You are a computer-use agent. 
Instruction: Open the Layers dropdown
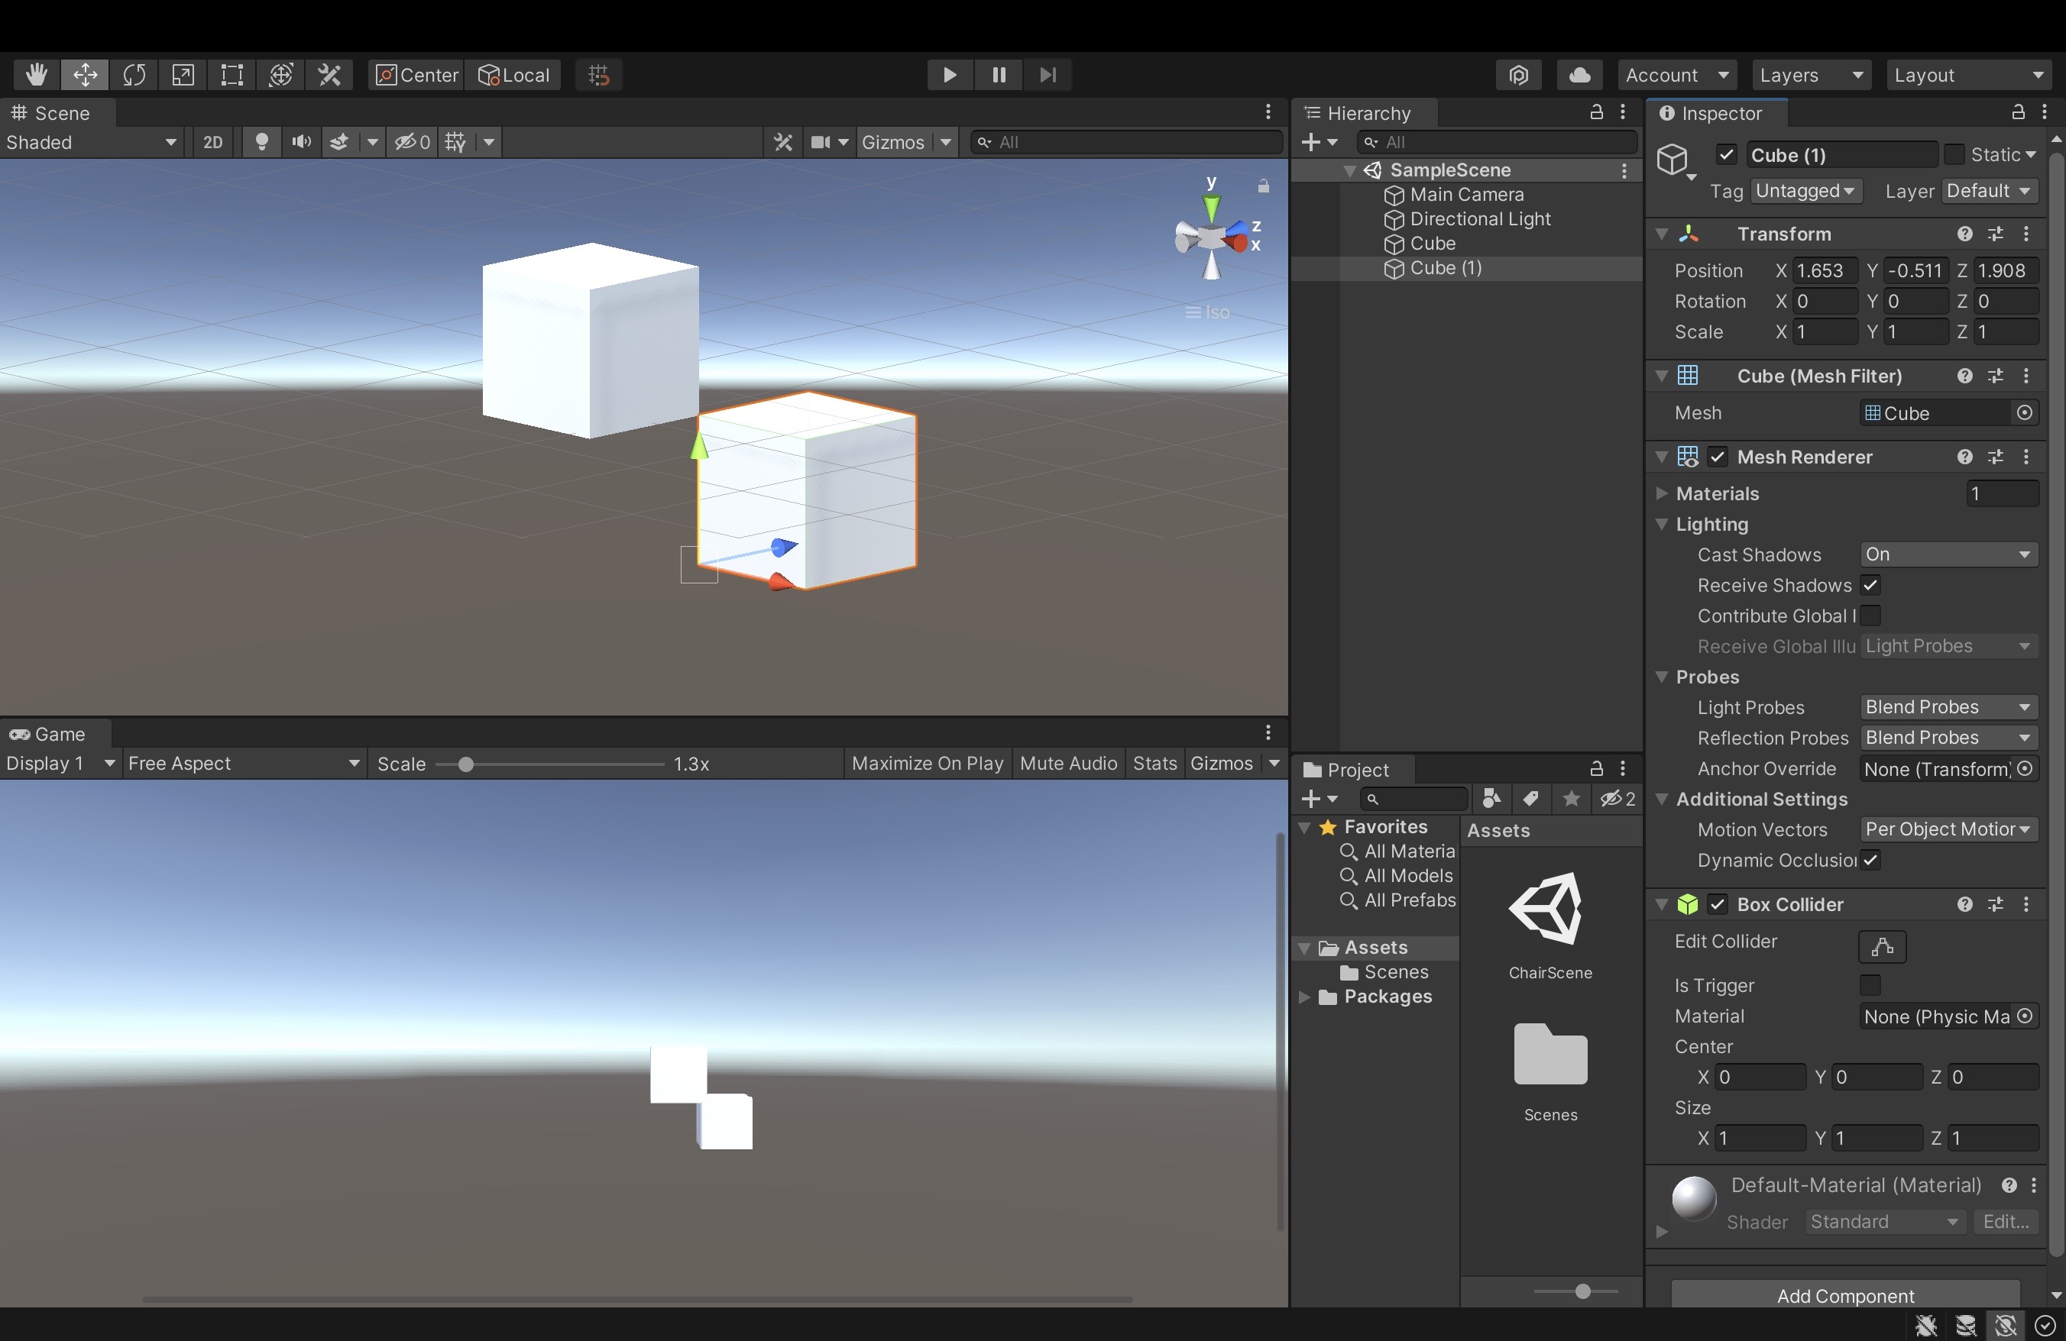click(1810, 75)
